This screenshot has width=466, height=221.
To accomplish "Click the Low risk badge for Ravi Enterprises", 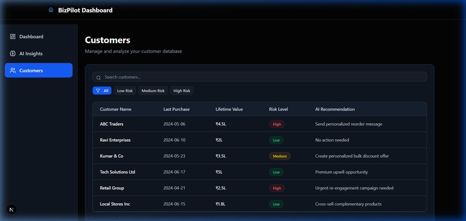I will (x=276, y=140).
